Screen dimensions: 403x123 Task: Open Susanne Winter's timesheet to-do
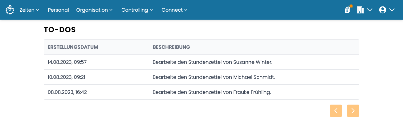coord(201,62)
